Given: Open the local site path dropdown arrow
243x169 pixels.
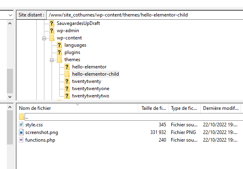Looking at the screenshot, I should [x=10, y=15].
